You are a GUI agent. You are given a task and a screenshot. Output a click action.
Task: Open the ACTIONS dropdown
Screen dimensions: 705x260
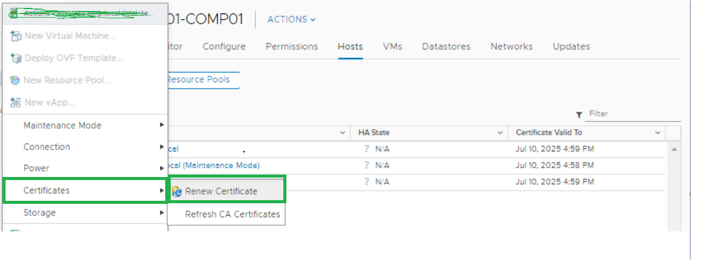(291, 20)
